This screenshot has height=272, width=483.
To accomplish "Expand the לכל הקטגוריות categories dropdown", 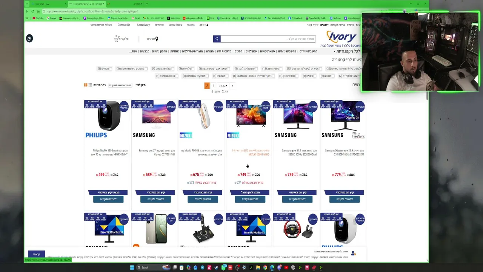I will (347, 51).
